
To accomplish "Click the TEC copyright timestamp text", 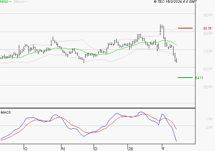I will 175,1.
